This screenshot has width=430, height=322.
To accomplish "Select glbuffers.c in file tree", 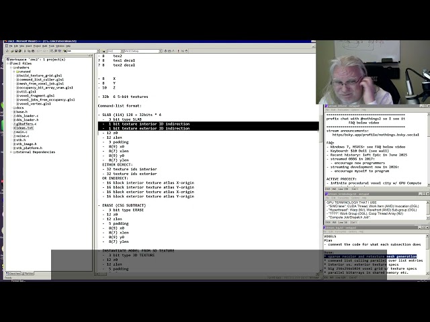I will tap(26, 123).
